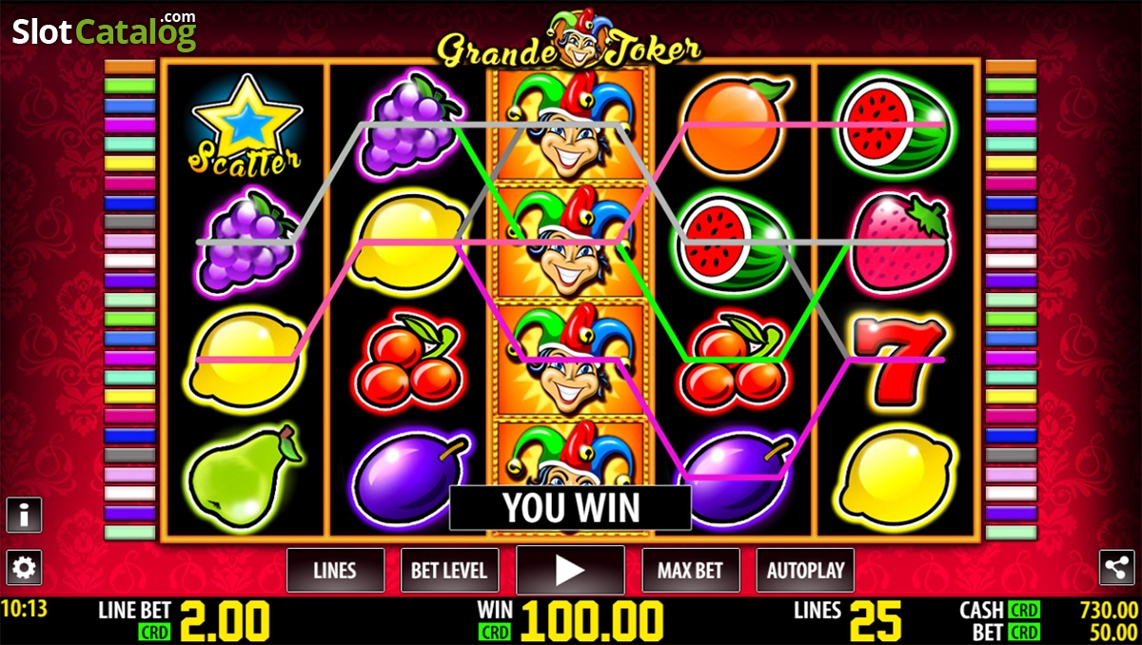The height and width of the screenshot is (645, 1142).
Task: Click the strawberry symbol
Action: [x=898, y=244]
